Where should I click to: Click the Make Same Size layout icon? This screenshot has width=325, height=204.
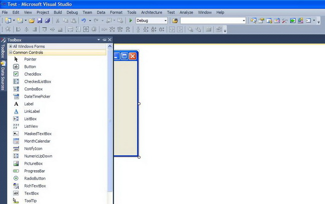pos(86,29)
